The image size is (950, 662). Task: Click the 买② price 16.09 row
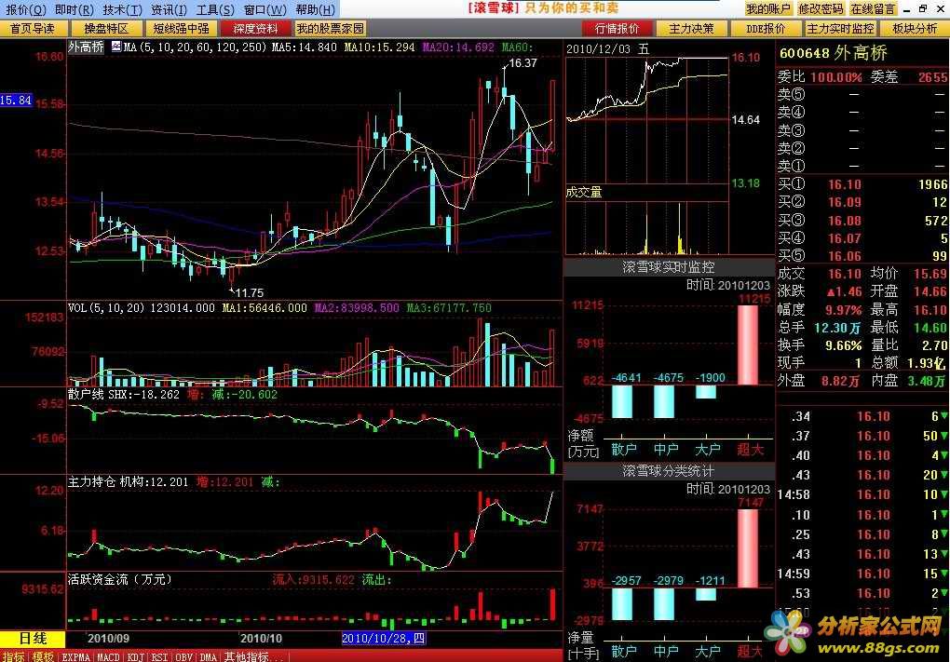pos(862,202)
